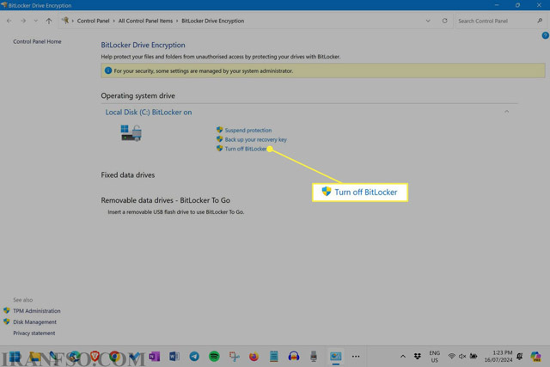Viewport: 550px width, 367px height.
Task: Go back with the Back arrow
Action: 9,21
